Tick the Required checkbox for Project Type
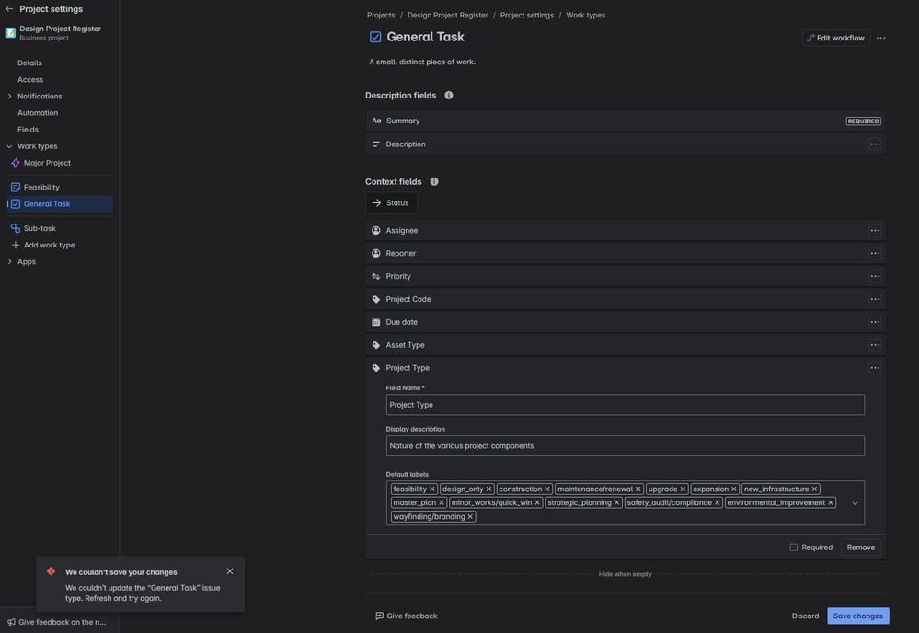Screen dimensions: 919x633 (x=794, y=547)
